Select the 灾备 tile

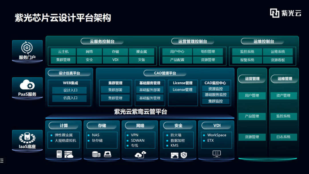coord(142,60)
